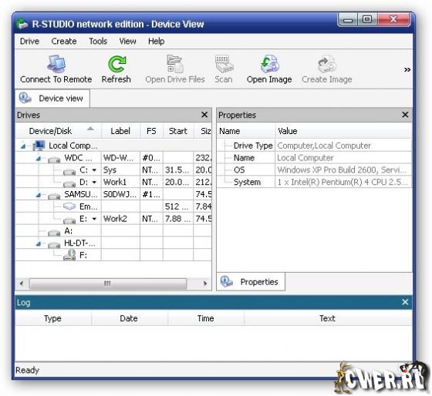Click the green Refresh icon
Screen dimensions: 432x396
point(116,64)
